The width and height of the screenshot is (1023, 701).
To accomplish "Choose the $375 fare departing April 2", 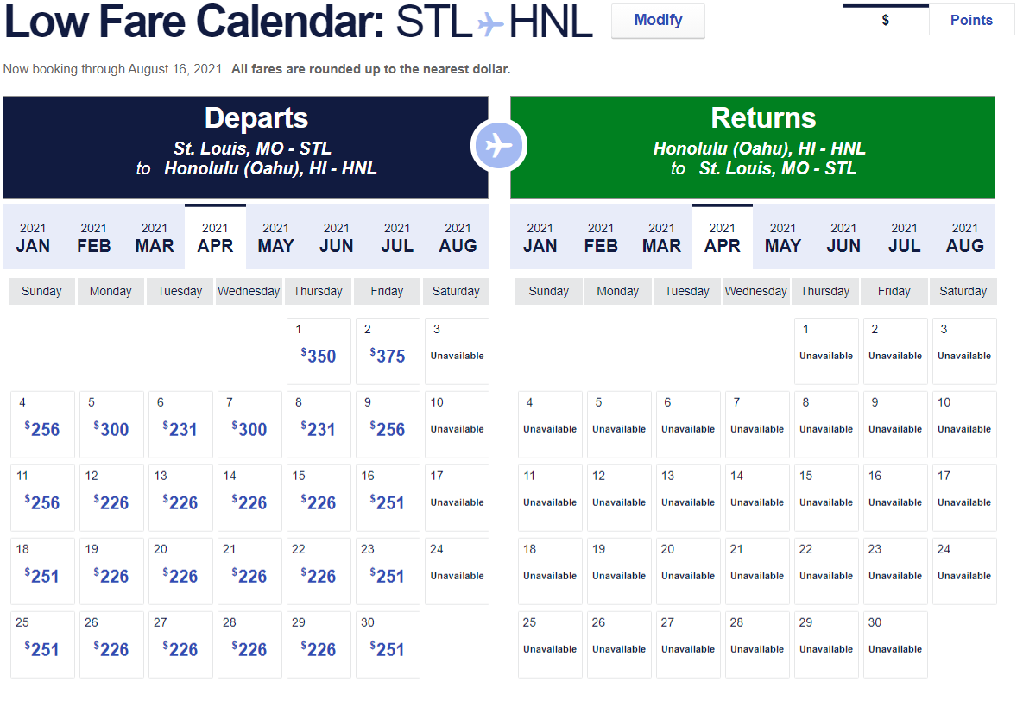I will tap(388, 355).
